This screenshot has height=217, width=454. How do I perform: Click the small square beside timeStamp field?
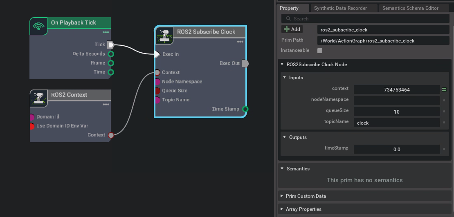click(x=444, y=149)
